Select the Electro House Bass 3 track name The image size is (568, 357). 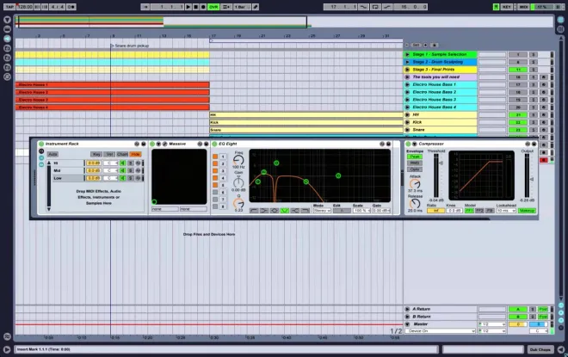pyautogui.click(x=434, y=100)
